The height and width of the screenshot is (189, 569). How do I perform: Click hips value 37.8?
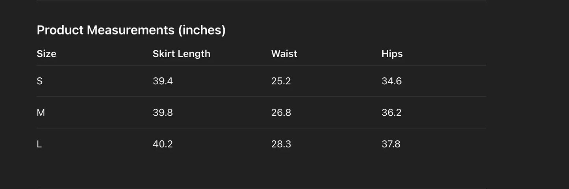[x=391, y=144]
